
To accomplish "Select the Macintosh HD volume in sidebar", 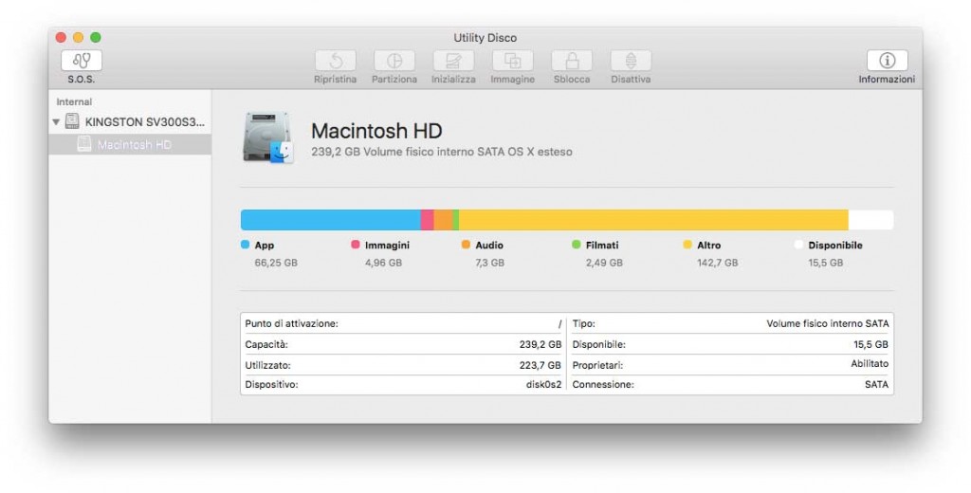I will [129, 145].
